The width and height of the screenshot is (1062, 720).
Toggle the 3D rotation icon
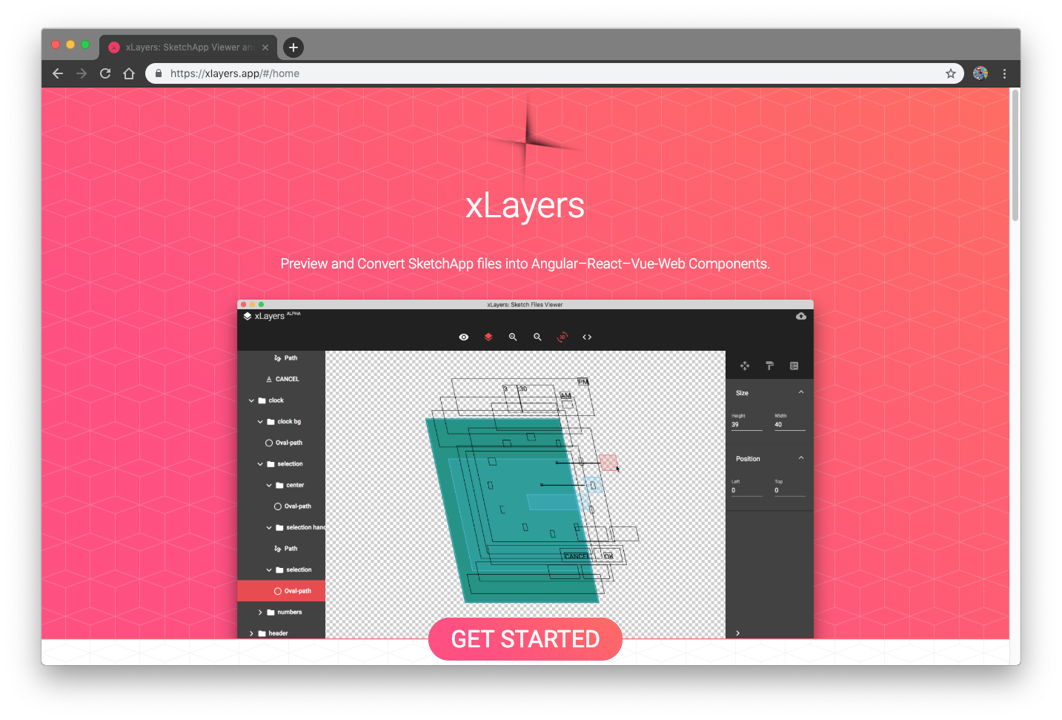(x=562, y=337)
